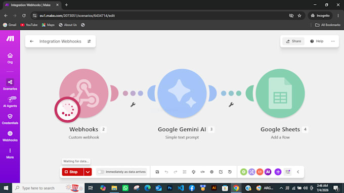The image size is (344, 193).
Task: Click the 'Simple text prompt' subtitle
Action: (x=182, y=137)
